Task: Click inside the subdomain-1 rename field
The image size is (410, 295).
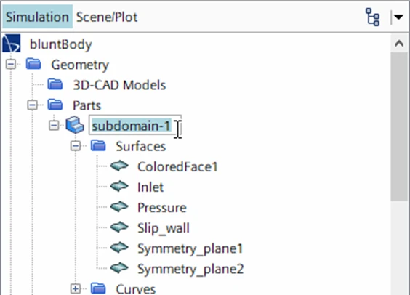Action: [x=135, y=125]
